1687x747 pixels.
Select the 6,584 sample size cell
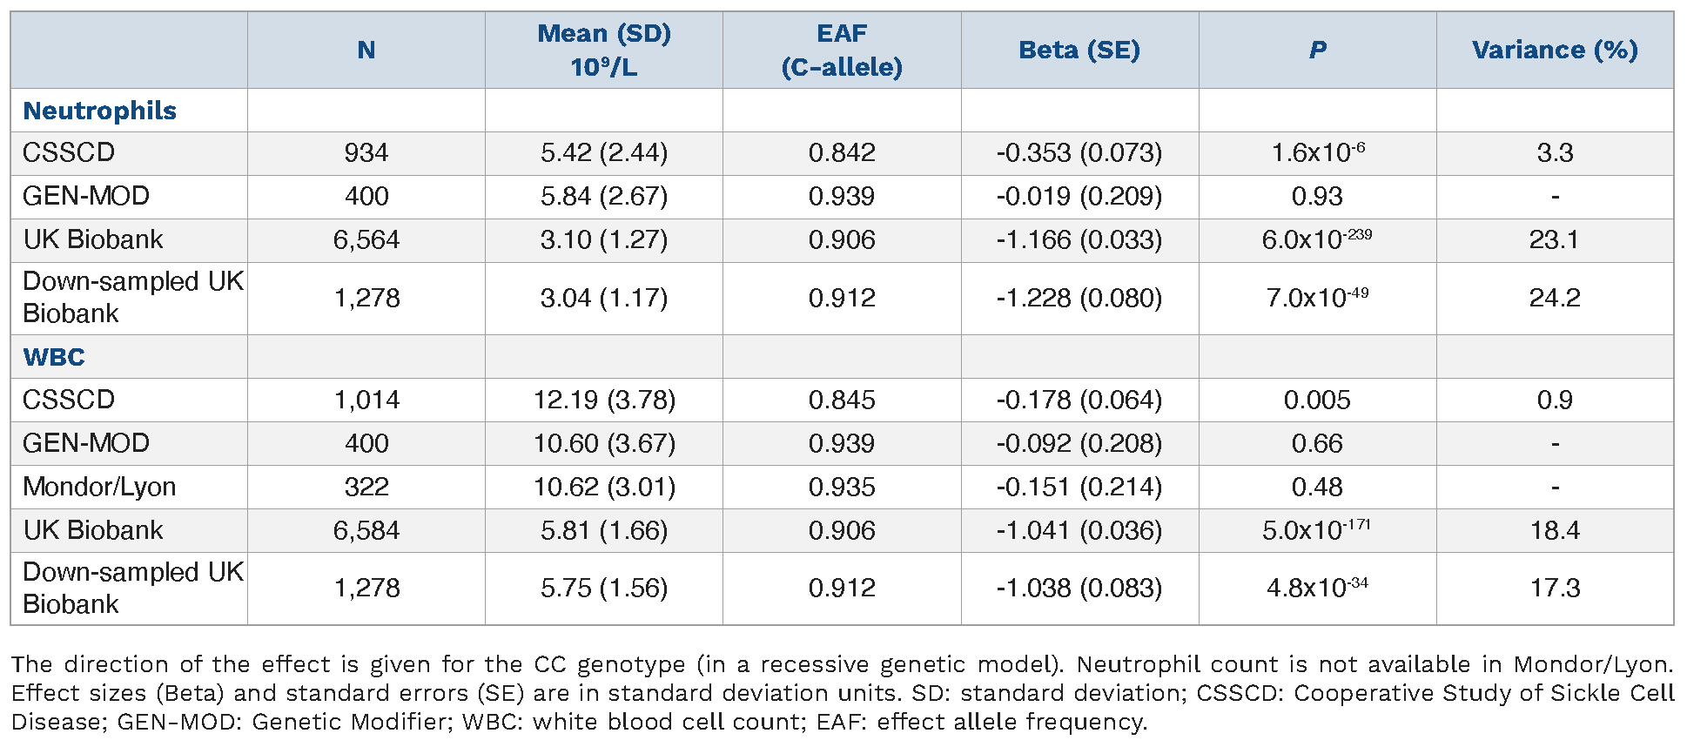(366, 530)
